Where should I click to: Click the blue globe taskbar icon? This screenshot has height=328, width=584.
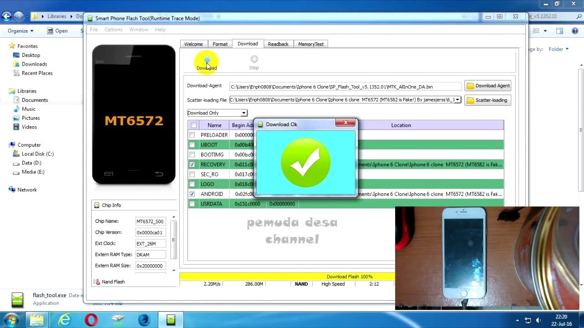click(x=144, y=320)
